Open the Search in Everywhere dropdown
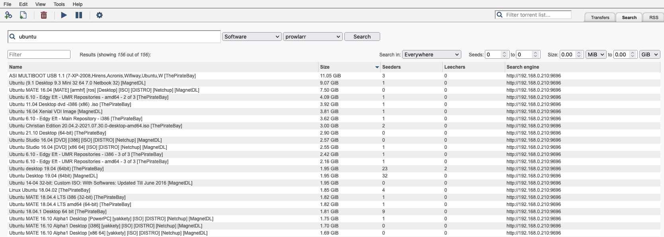Screen dimensions: 664x237 [432, 54]
